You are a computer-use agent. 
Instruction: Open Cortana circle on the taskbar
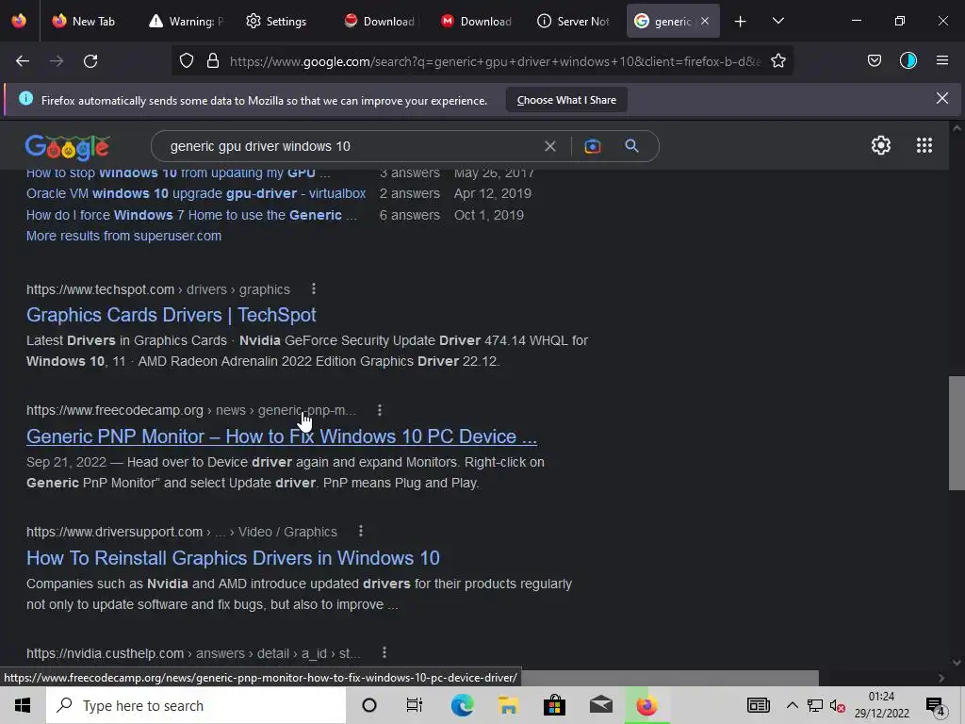point(369,705)
